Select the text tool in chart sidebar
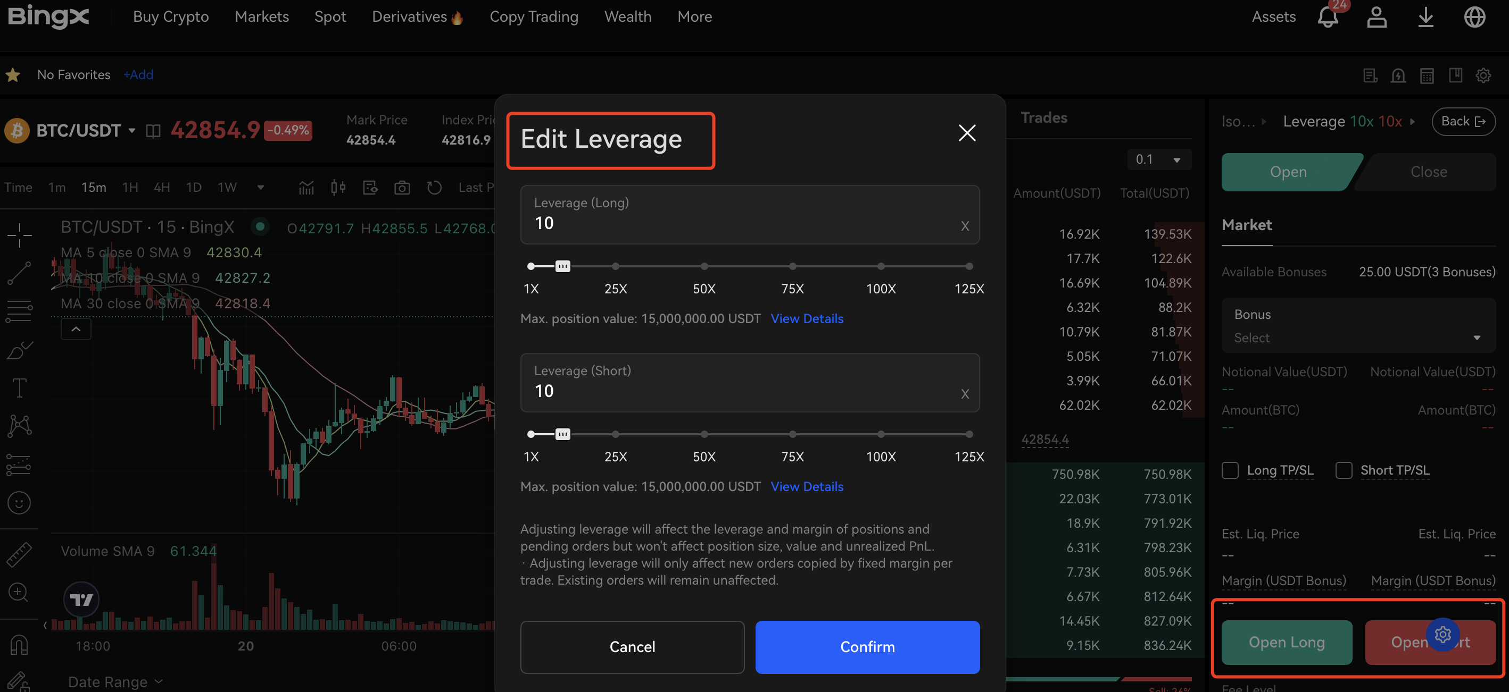Image resolution: width=1509 pixels, height=692 pixels. click(19, 387)
